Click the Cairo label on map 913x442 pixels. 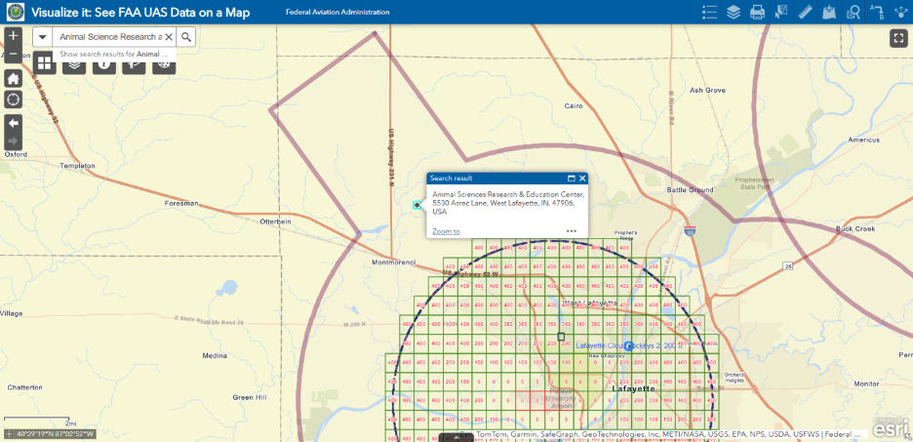point(574,106)
